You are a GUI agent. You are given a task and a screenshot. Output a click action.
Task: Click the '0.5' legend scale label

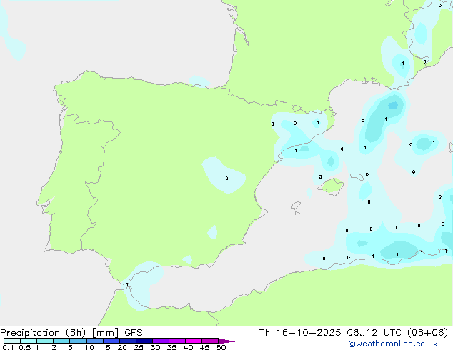[25, 347]
